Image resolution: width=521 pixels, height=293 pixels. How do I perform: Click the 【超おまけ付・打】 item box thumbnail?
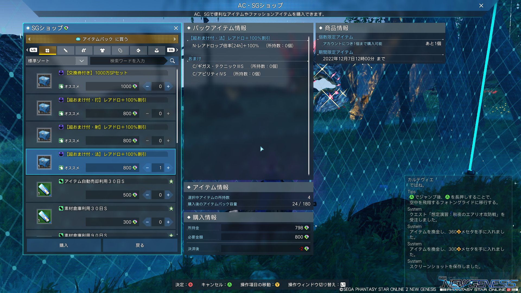tap(44, 108)
